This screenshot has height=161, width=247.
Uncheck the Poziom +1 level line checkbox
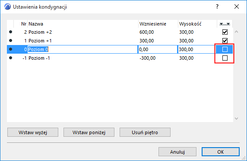(x=225, y=41)
